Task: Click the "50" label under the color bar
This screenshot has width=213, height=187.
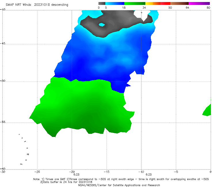Action: 170,7
